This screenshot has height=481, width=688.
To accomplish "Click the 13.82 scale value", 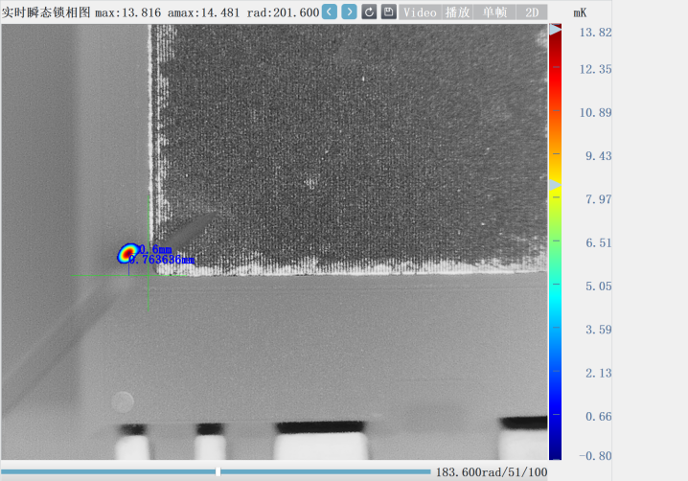I will click(595, 32).
